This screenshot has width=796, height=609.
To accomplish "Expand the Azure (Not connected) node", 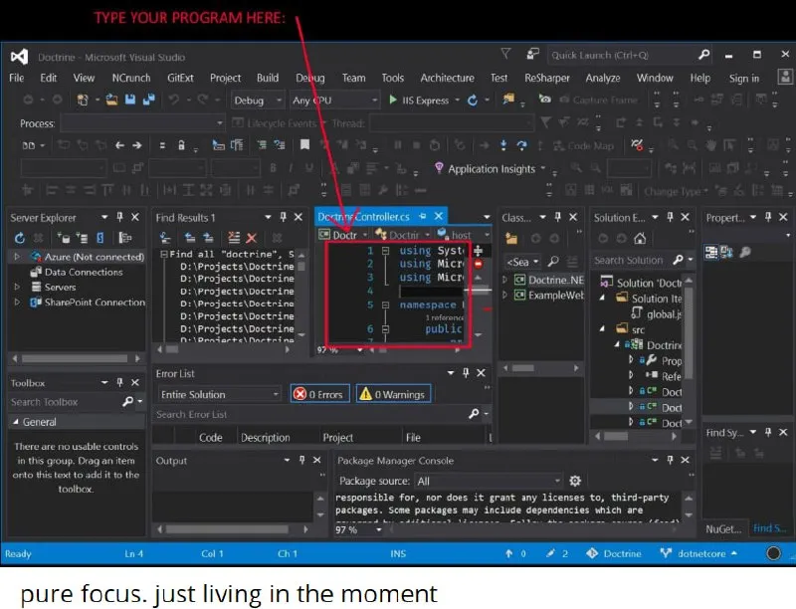I will tap(17, 257).
